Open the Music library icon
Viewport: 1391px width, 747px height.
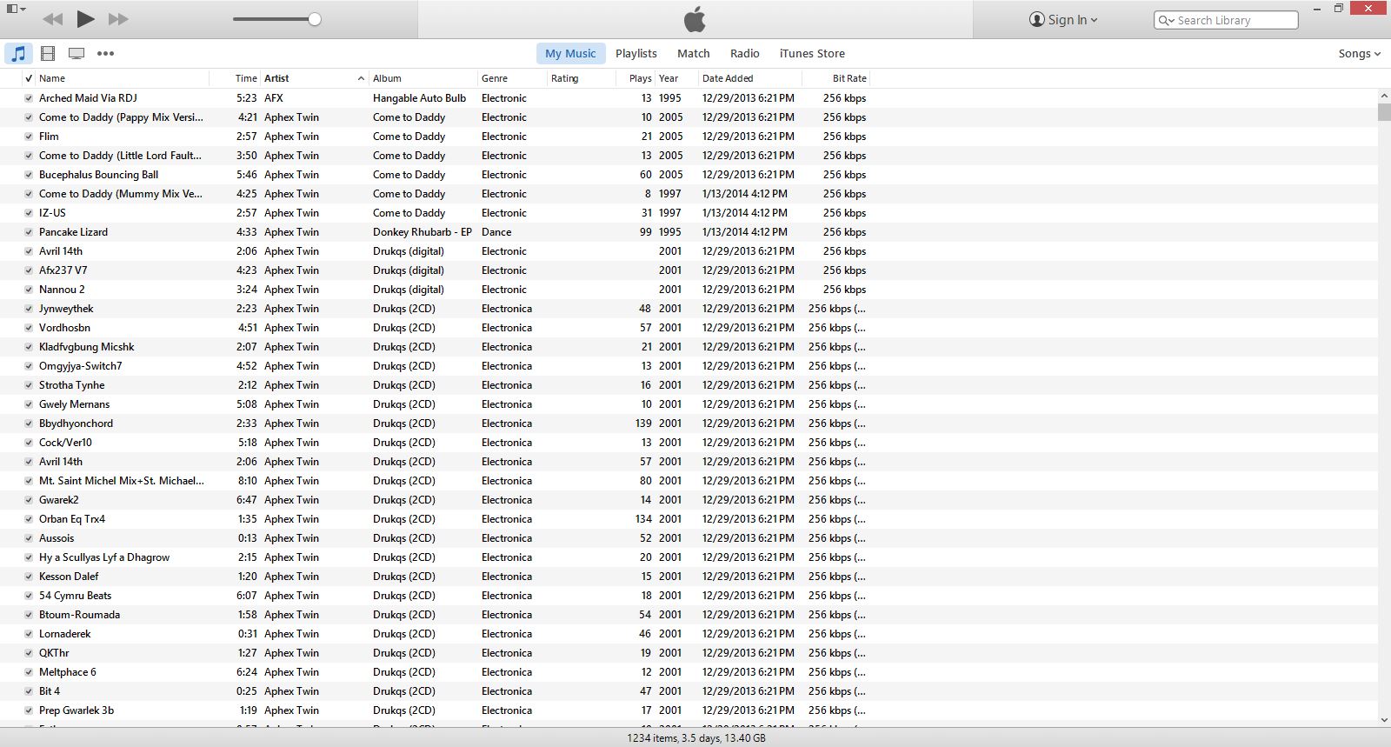click(x=18, y=54)
